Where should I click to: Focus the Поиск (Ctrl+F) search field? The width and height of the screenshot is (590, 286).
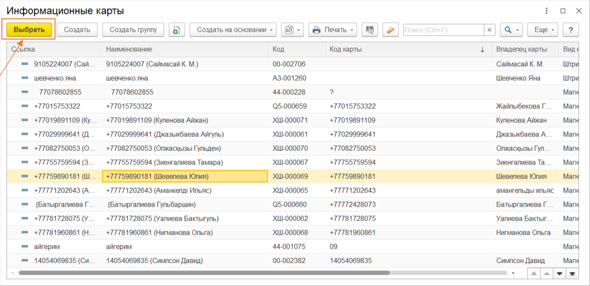(444, 30)
